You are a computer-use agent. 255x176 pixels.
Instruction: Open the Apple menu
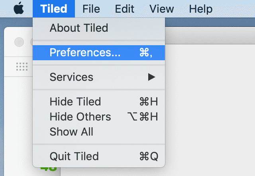pos(19,9)
